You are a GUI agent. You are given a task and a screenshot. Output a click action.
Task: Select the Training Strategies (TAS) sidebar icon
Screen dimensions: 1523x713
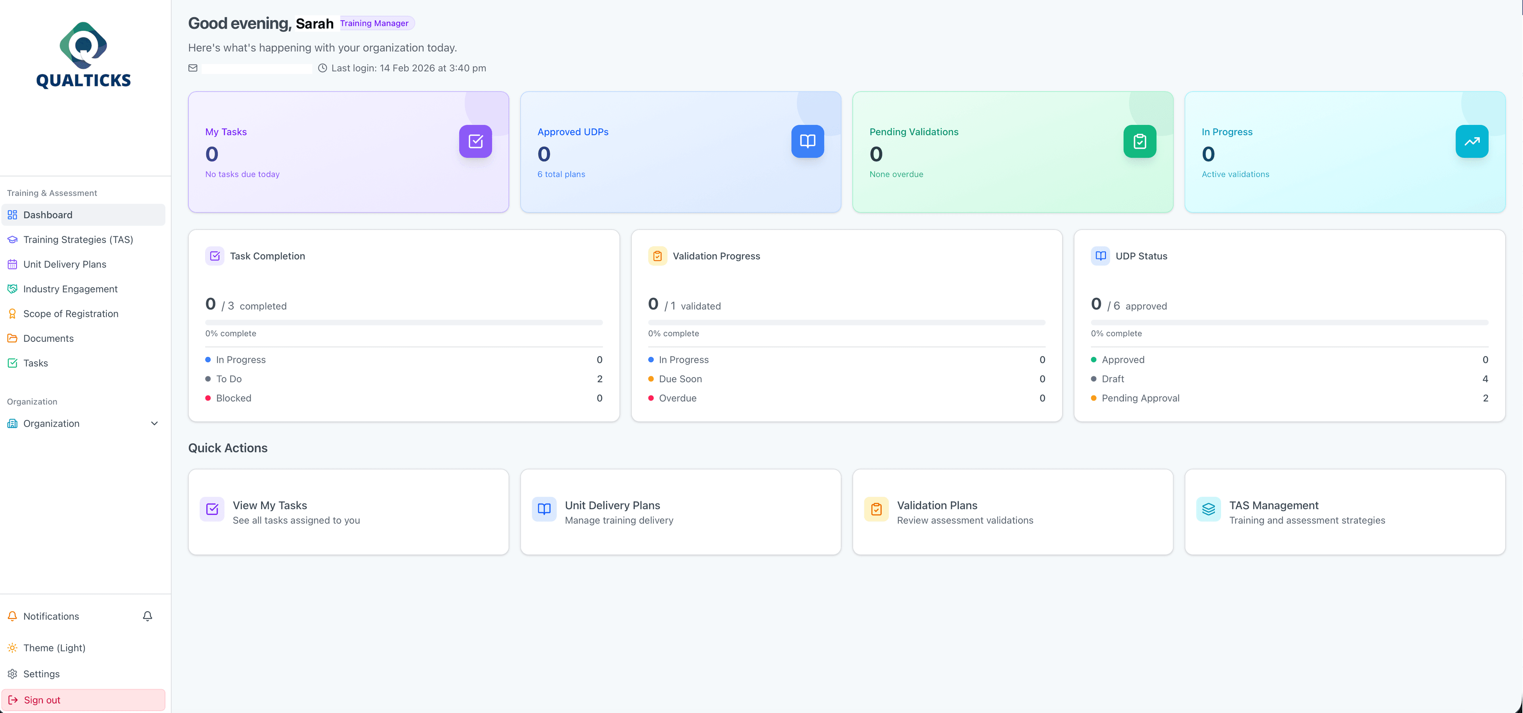coord(12,240)
